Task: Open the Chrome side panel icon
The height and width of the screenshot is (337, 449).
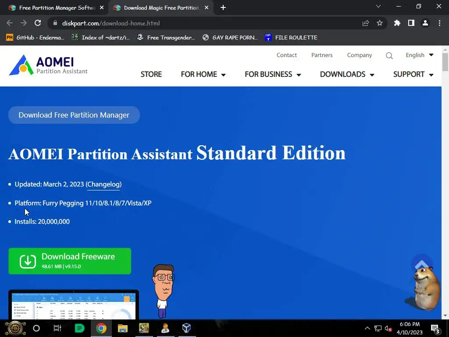Action: (x=411, y=23)
